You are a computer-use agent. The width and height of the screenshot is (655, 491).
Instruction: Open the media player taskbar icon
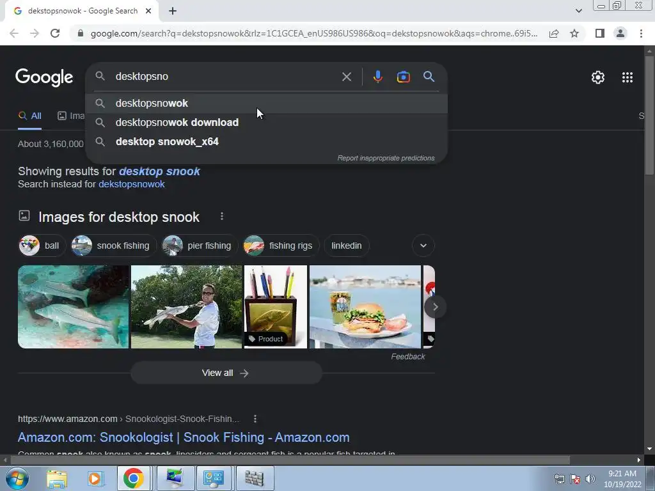pos(95,478)
